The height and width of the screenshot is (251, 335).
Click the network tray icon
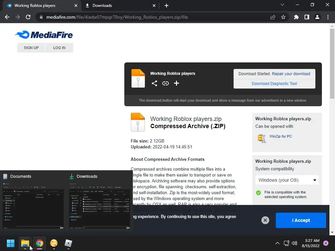[x=286, y=243]
